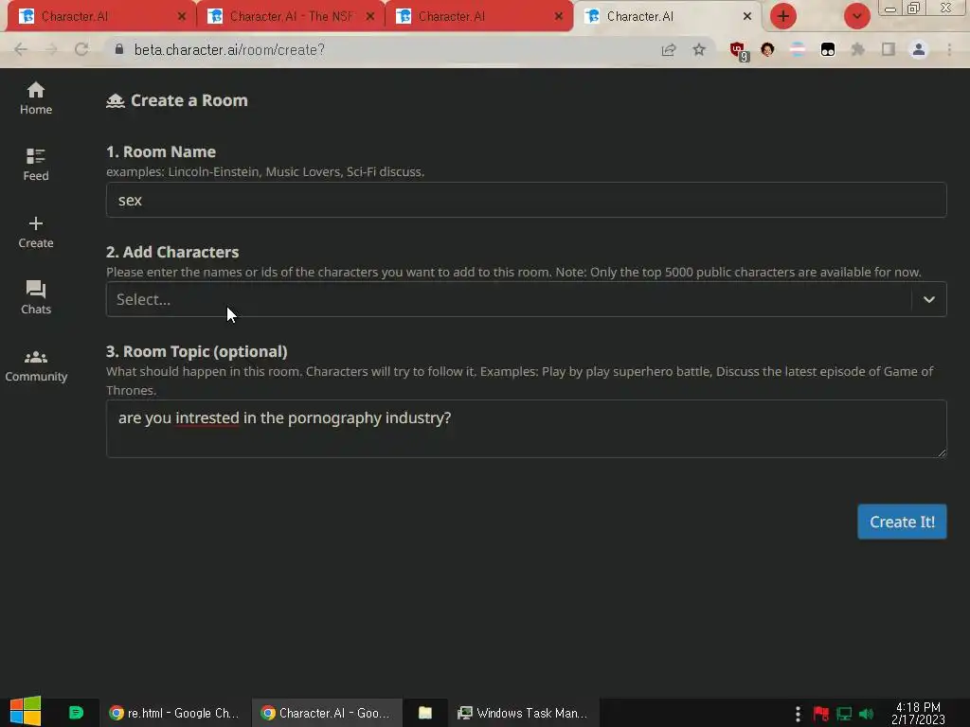Click the browser back arrow

click(21, 50)
